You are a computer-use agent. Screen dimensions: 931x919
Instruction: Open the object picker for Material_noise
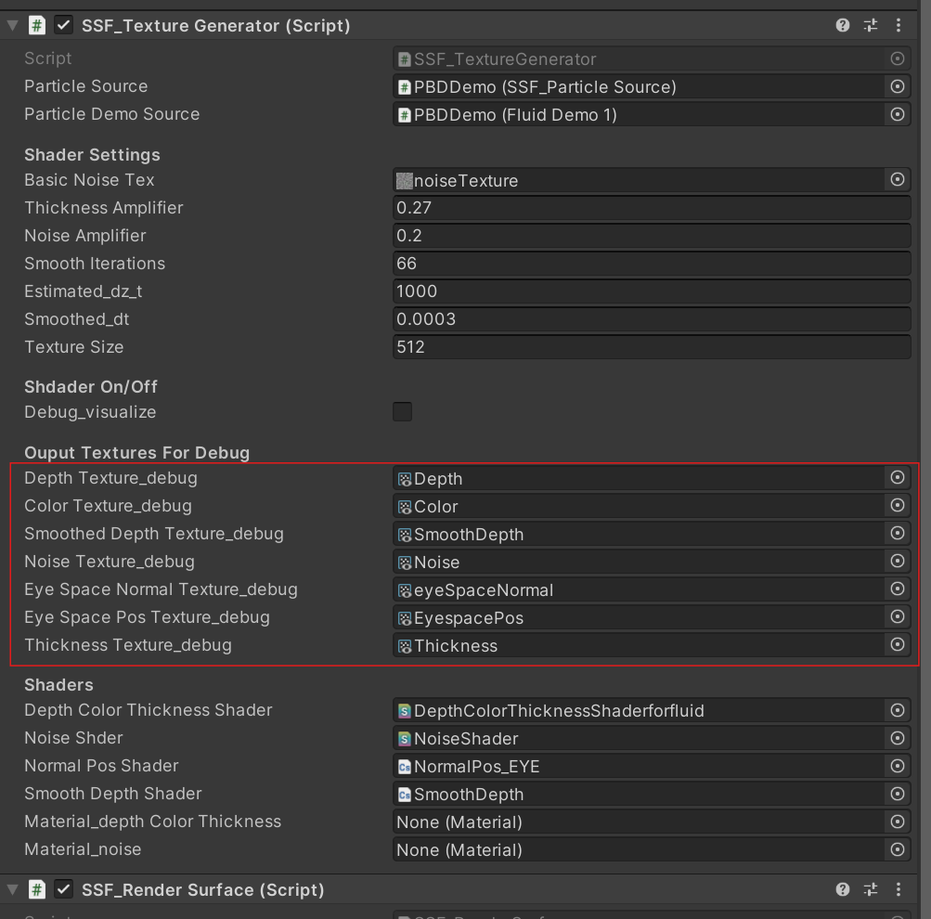897,849
